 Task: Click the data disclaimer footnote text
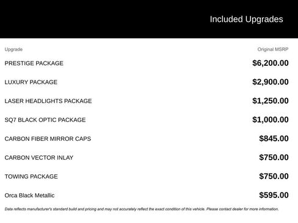point(142,209)
